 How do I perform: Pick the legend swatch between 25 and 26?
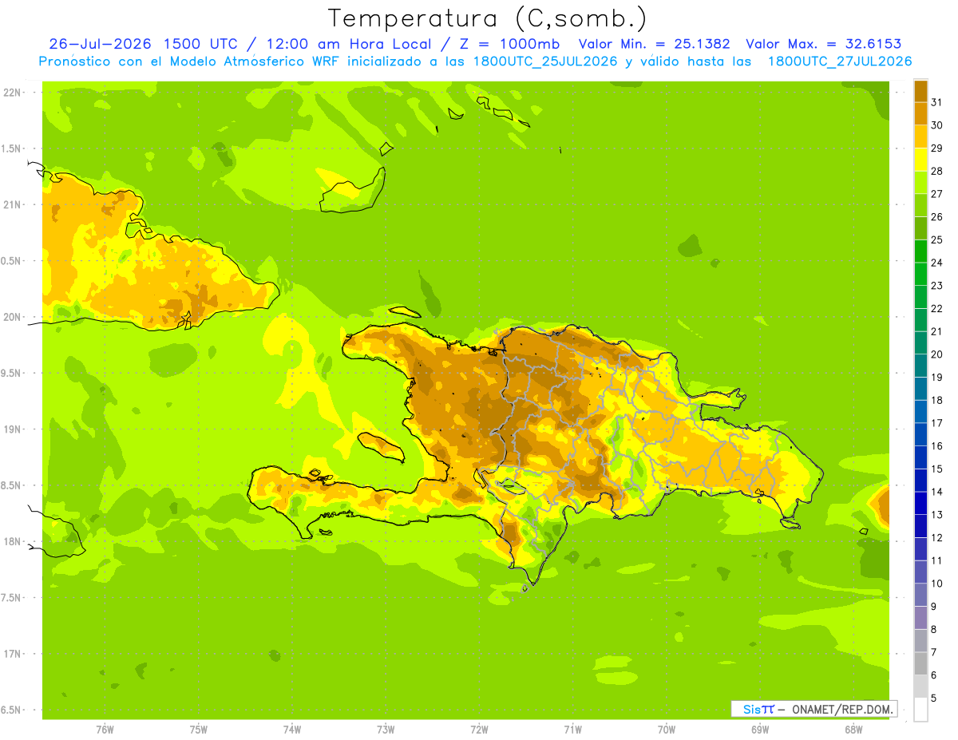point(920,228)
